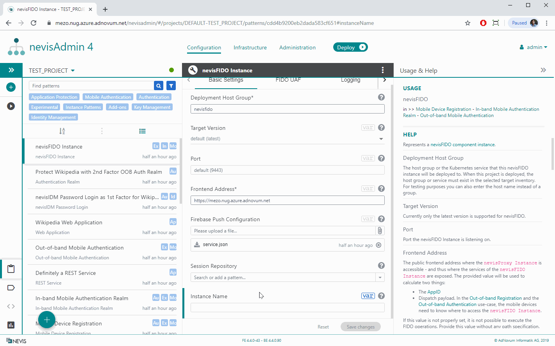Open the Infrastructure menu

(x=250, y=47)
